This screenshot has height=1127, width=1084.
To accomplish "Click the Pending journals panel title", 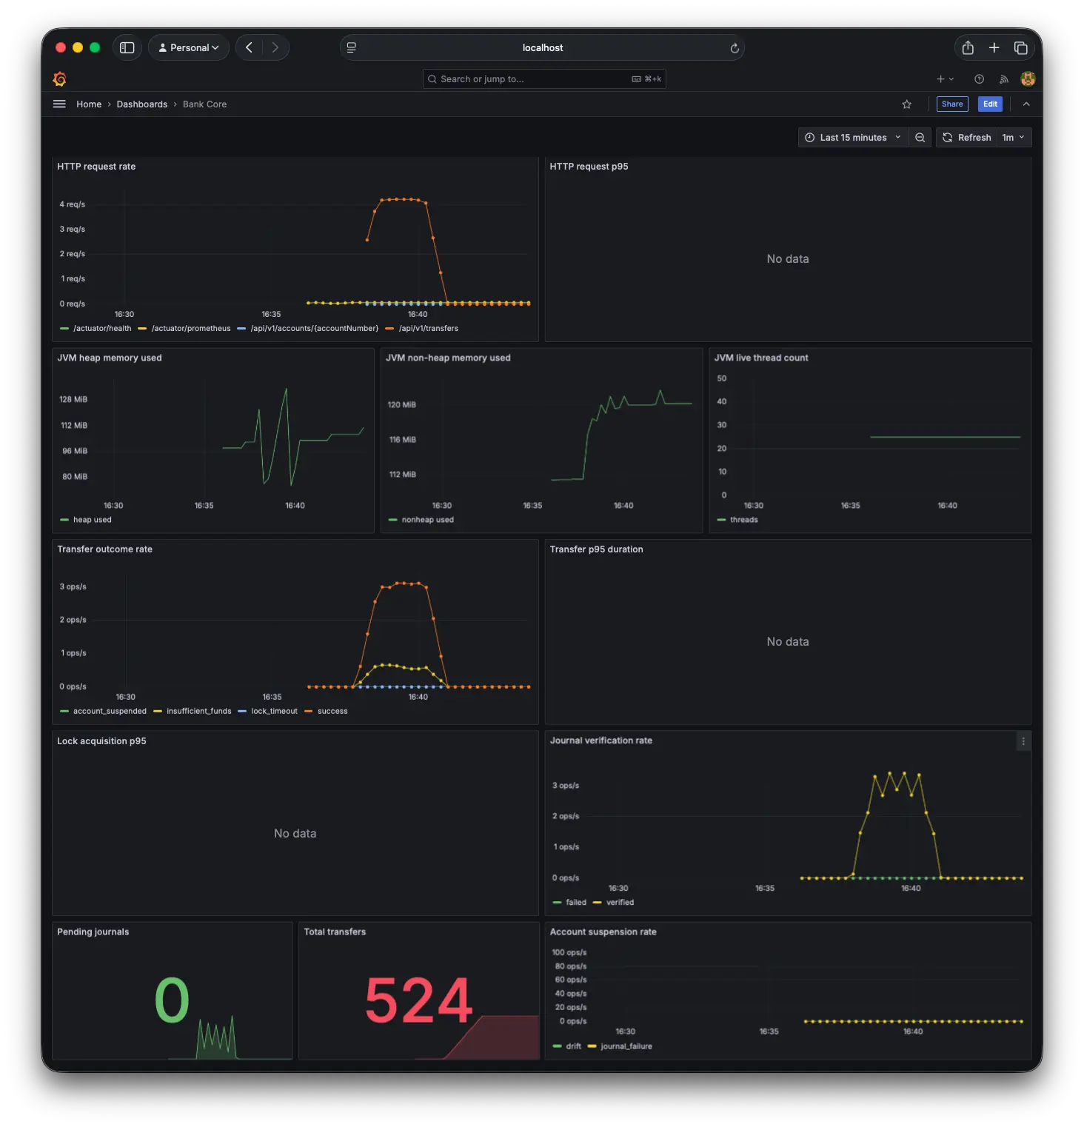I will [93, 932].
